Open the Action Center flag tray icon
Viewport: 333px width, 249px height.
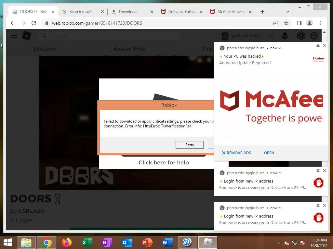[302, 243]
